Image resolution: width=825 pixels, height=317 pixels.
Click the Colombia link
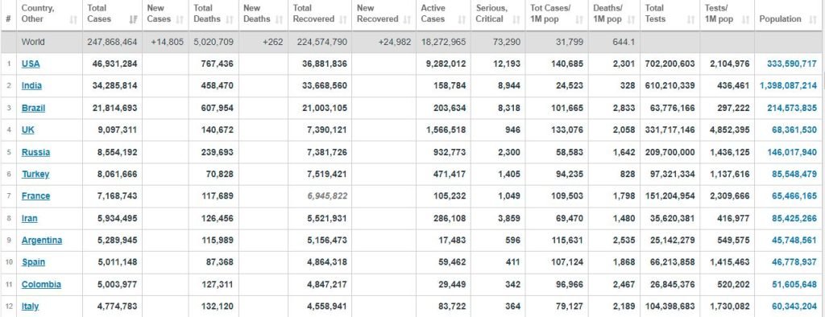pos(41,284)
